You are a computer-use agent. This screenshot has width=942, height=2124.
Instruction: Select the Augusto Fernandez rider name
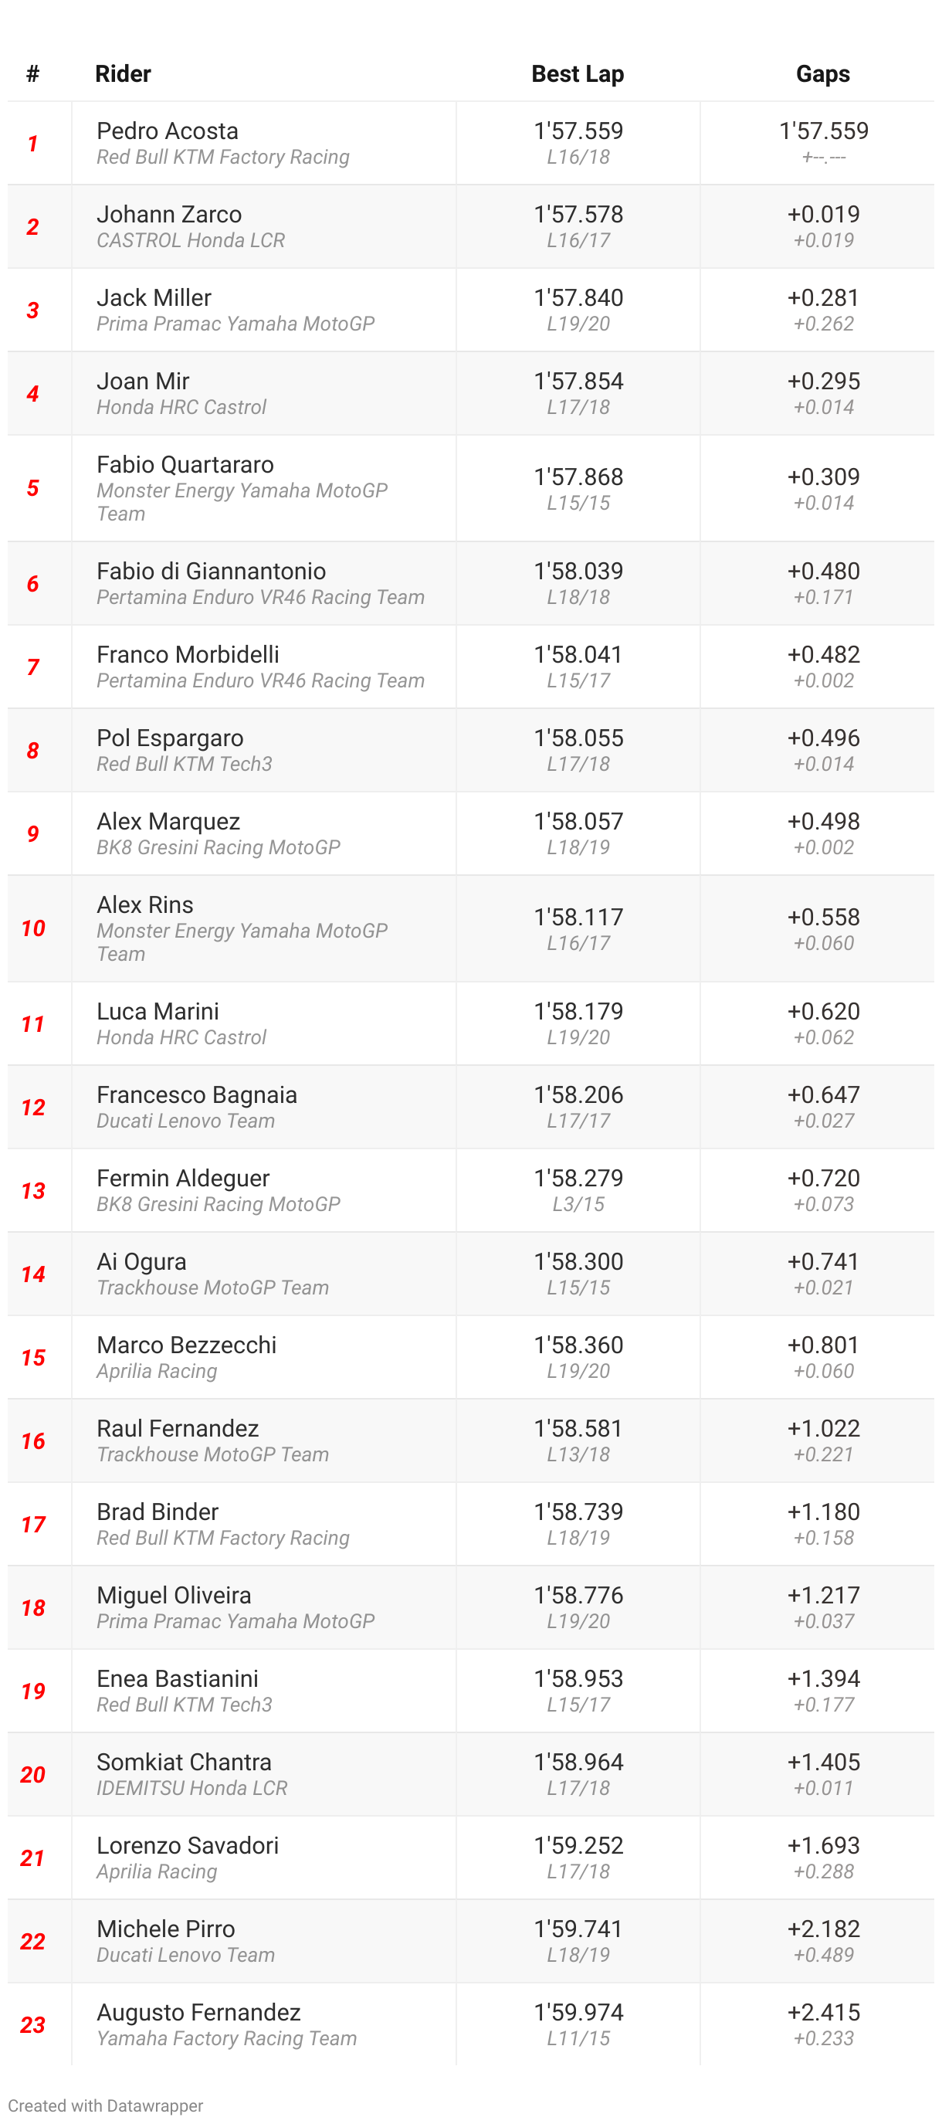(x=198, y=2012)
